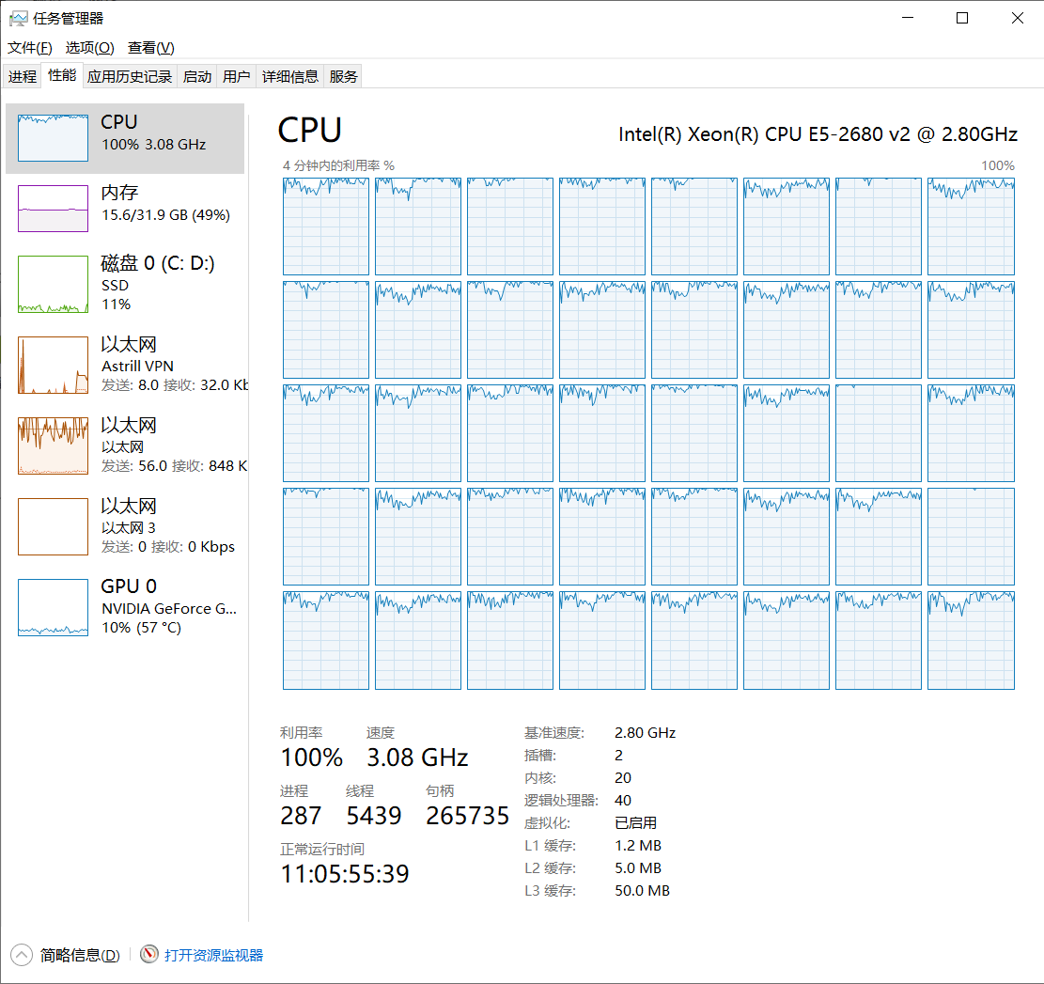Switch to the 进程 tab
1044x984 pixels.
coord(22,76)
